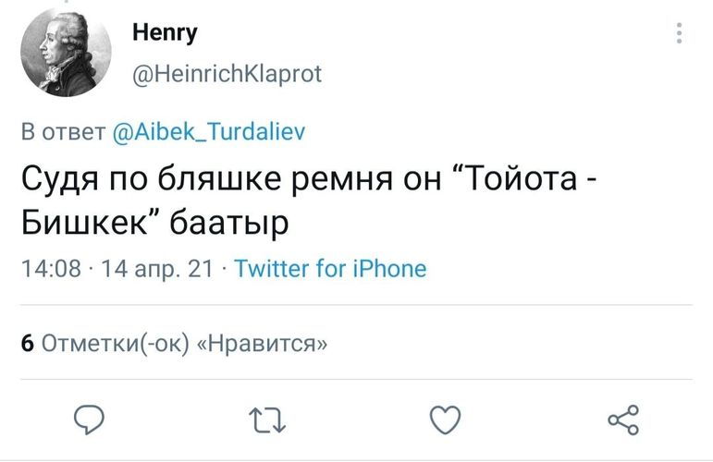Click the "В ответ" reply label
The height and width of the screenshot is (462, 713).
coord(63,131)
